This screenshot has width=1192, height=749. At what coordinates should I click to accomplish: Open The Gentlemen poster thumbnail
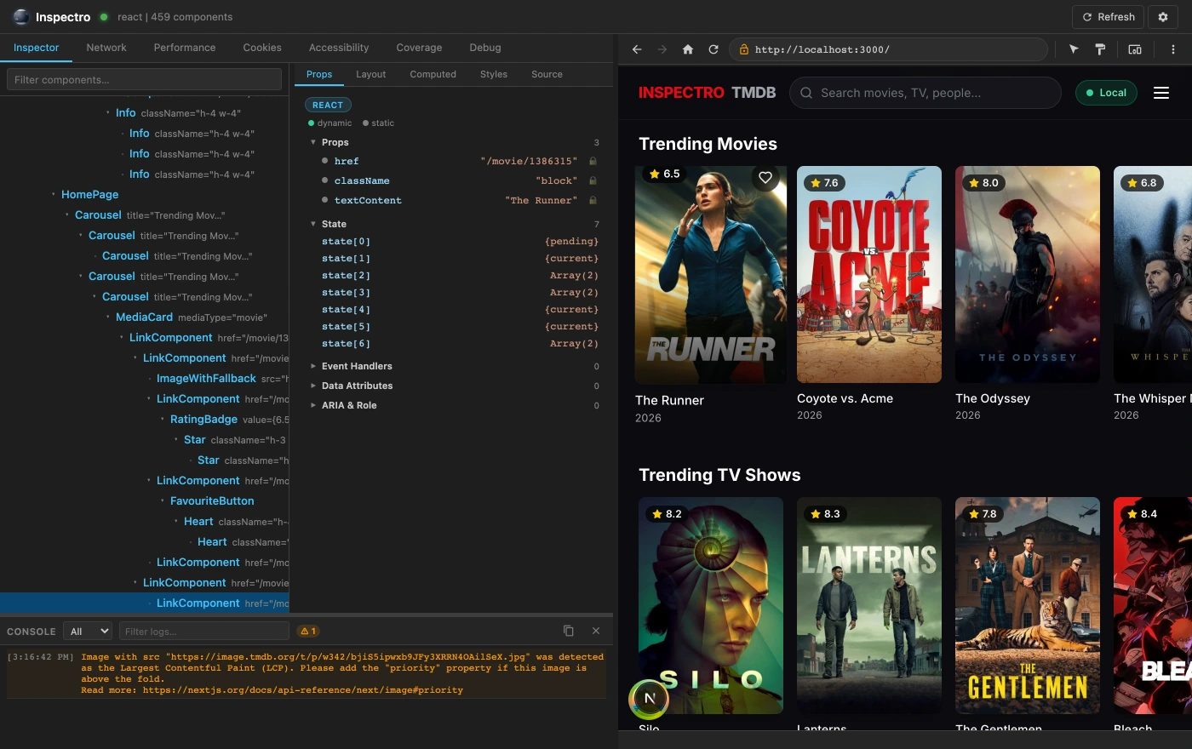(x=1028, y=605)
